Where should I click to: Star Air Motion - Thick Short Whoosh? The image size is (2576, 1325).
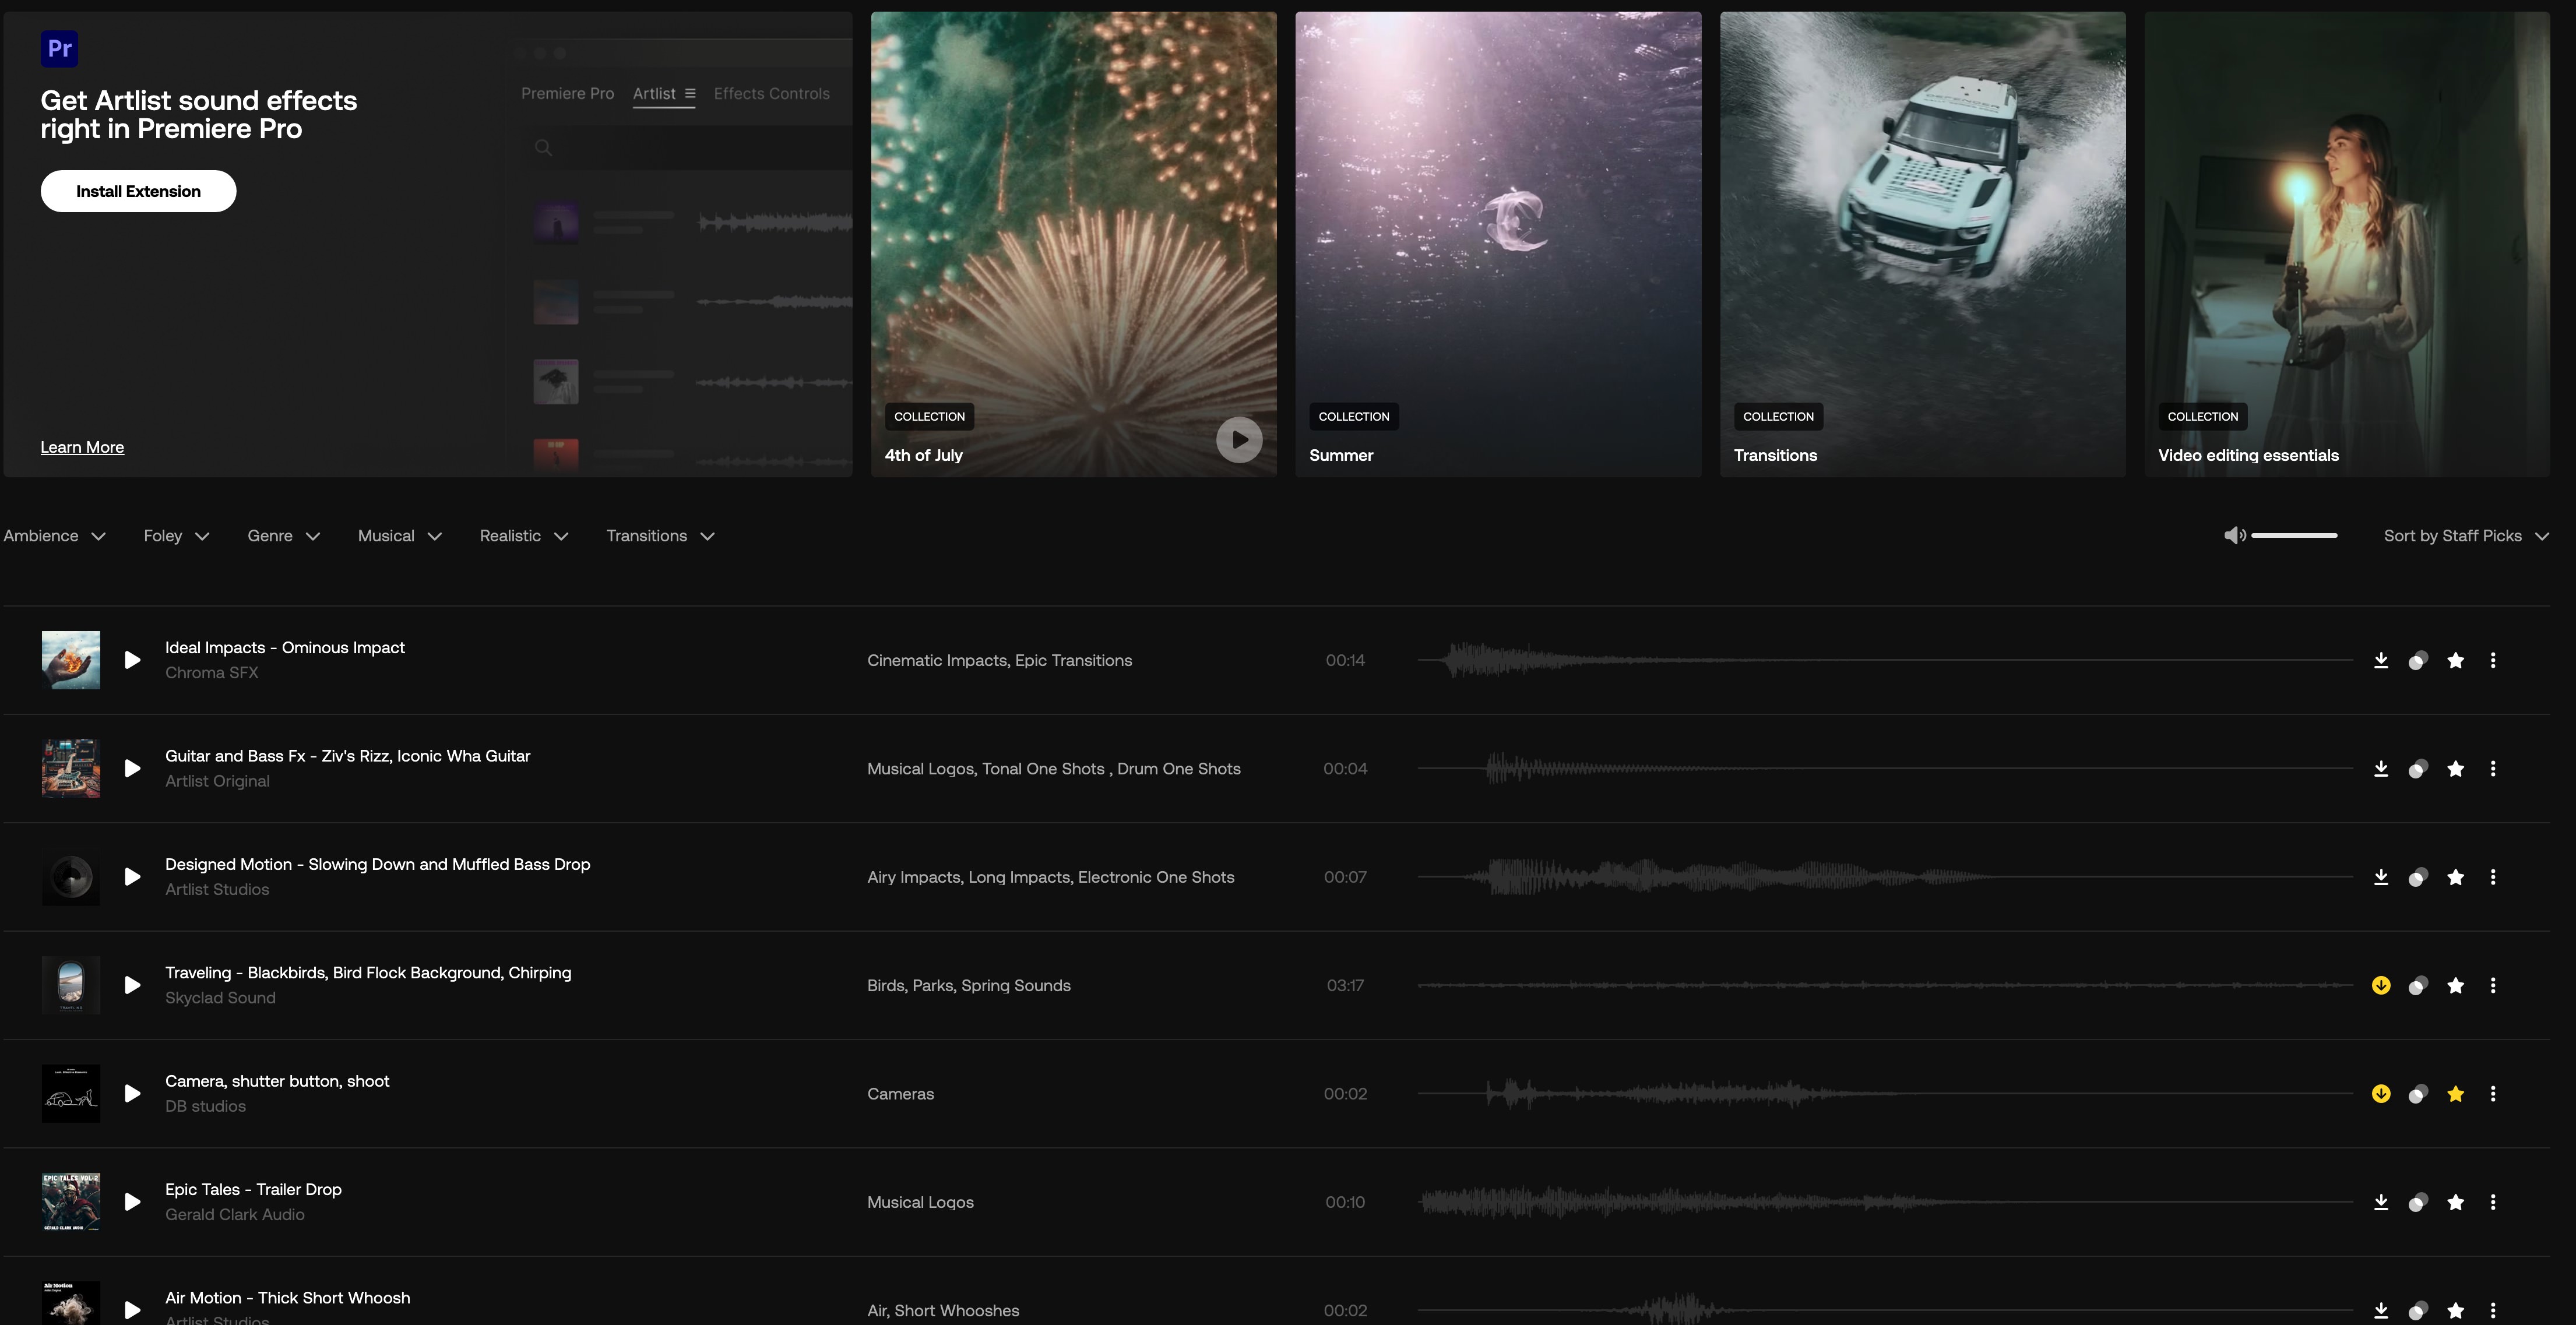pos(2456,1310)
